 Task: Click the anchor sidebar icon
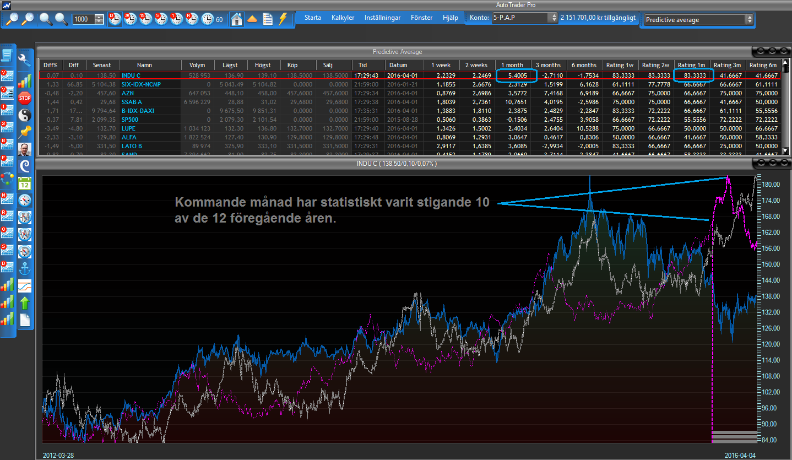(x=25, y=269)
